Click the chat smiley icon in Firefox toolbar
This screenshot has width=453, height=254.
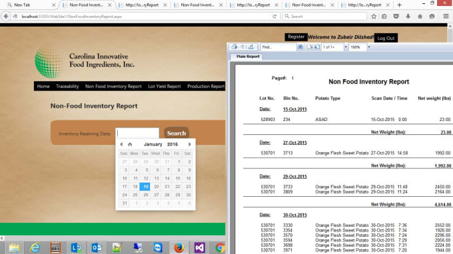pyautogui.click(x=432, y=17)
